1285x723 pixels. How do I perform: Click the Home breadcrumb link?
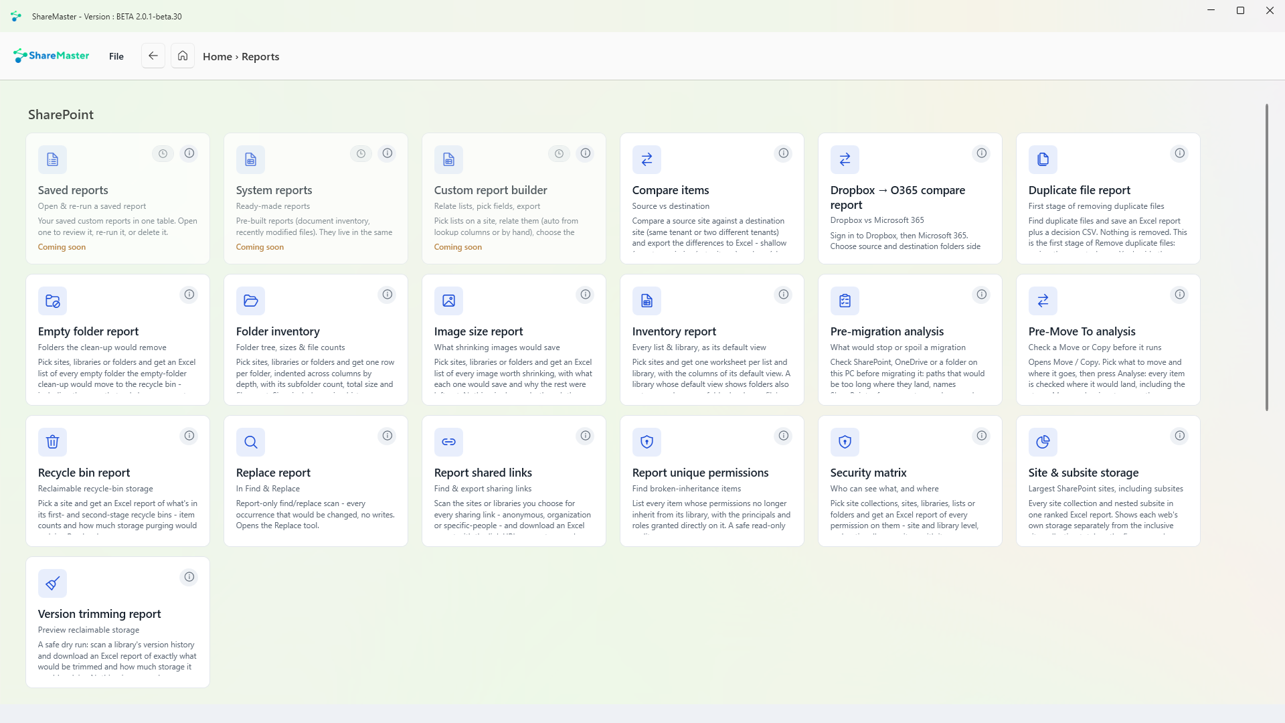click(218, 57)
